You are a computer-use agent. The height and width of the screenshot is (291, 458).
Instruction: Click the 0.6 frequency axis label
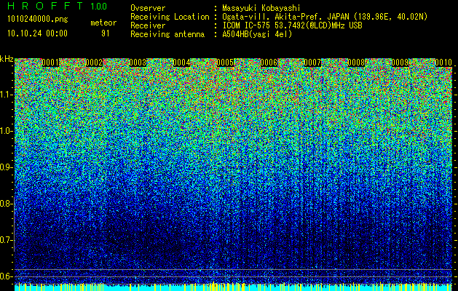7,276
